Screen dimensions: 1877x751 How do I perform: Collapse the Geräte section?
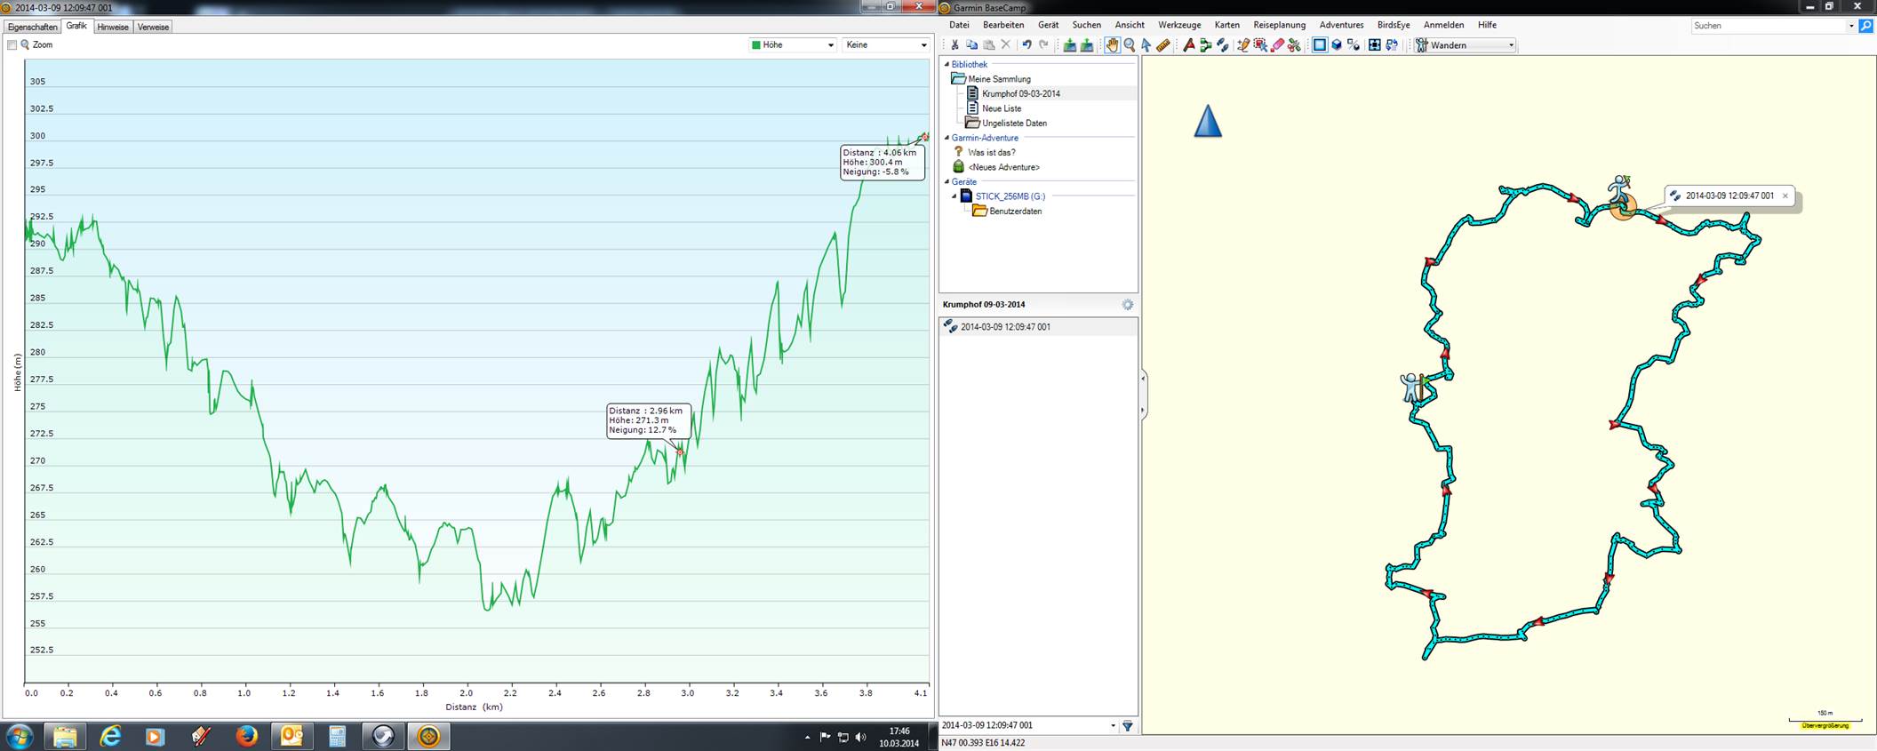click(x=946, y=182)
